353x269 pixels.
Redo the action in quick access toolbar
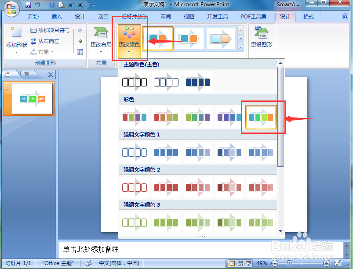click(52, 5)
